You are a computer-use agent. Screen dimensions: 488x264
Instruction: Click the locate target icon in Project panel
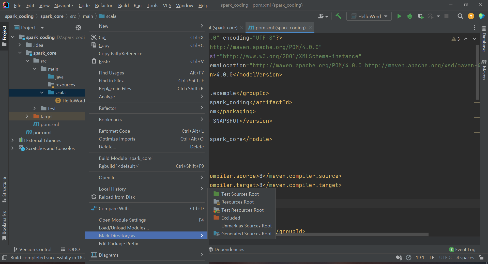point(78,27)
